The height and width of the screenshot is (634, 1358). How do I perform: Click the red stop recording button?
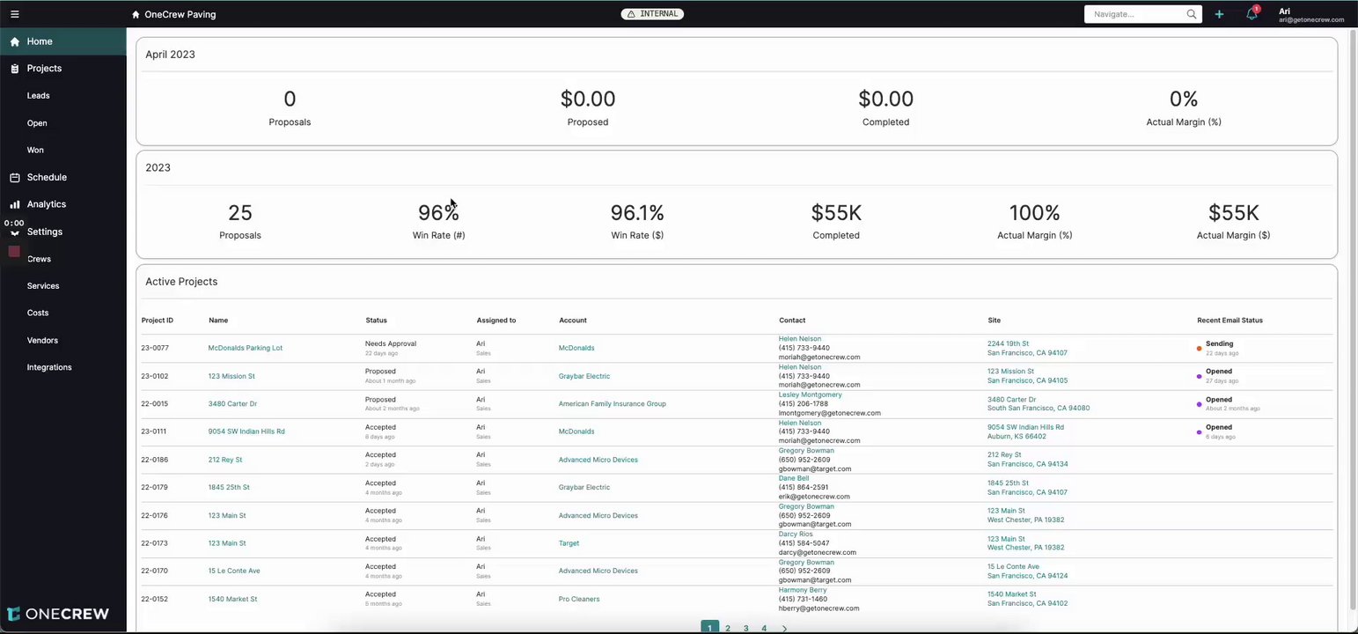14,252
